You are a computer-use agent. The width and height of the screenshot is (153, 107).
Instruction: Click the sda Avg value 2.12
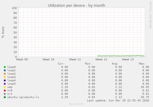pyautogui.click(x=119, y=87)
